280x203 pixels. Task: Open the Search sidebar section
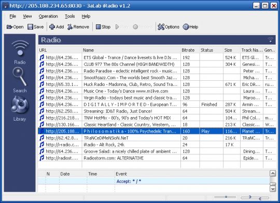[x=20, y=80]
